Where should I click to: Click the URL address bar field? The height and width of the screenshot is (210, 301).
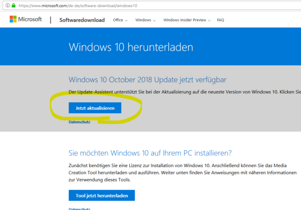(x=152, y=6)
